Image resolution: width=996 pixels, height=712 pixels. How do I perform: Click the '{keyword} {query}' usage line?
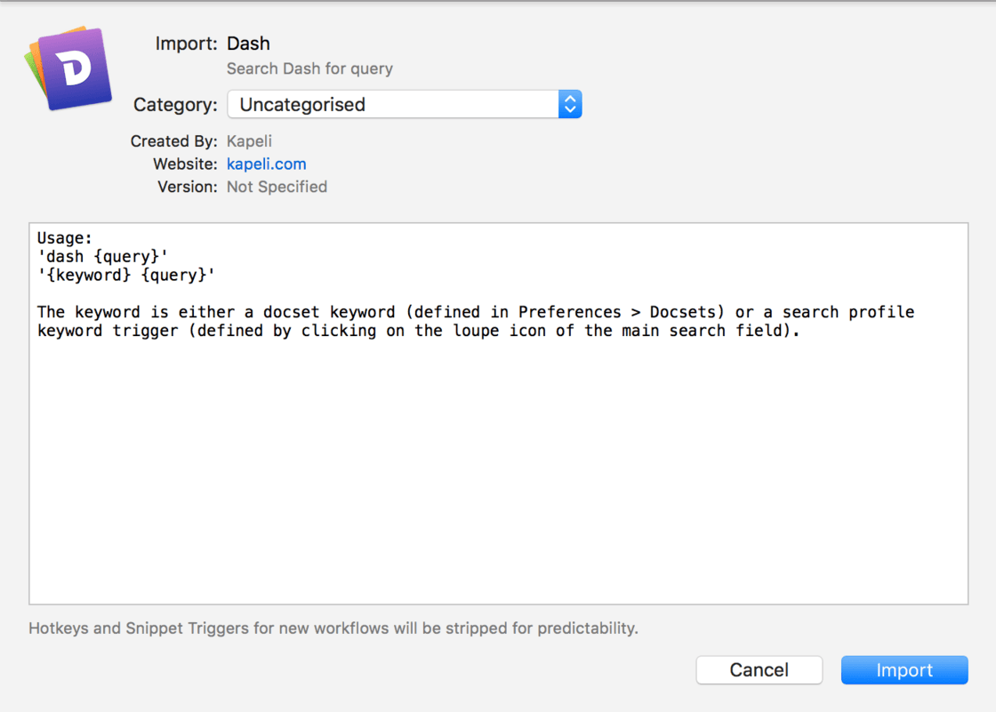125,275
